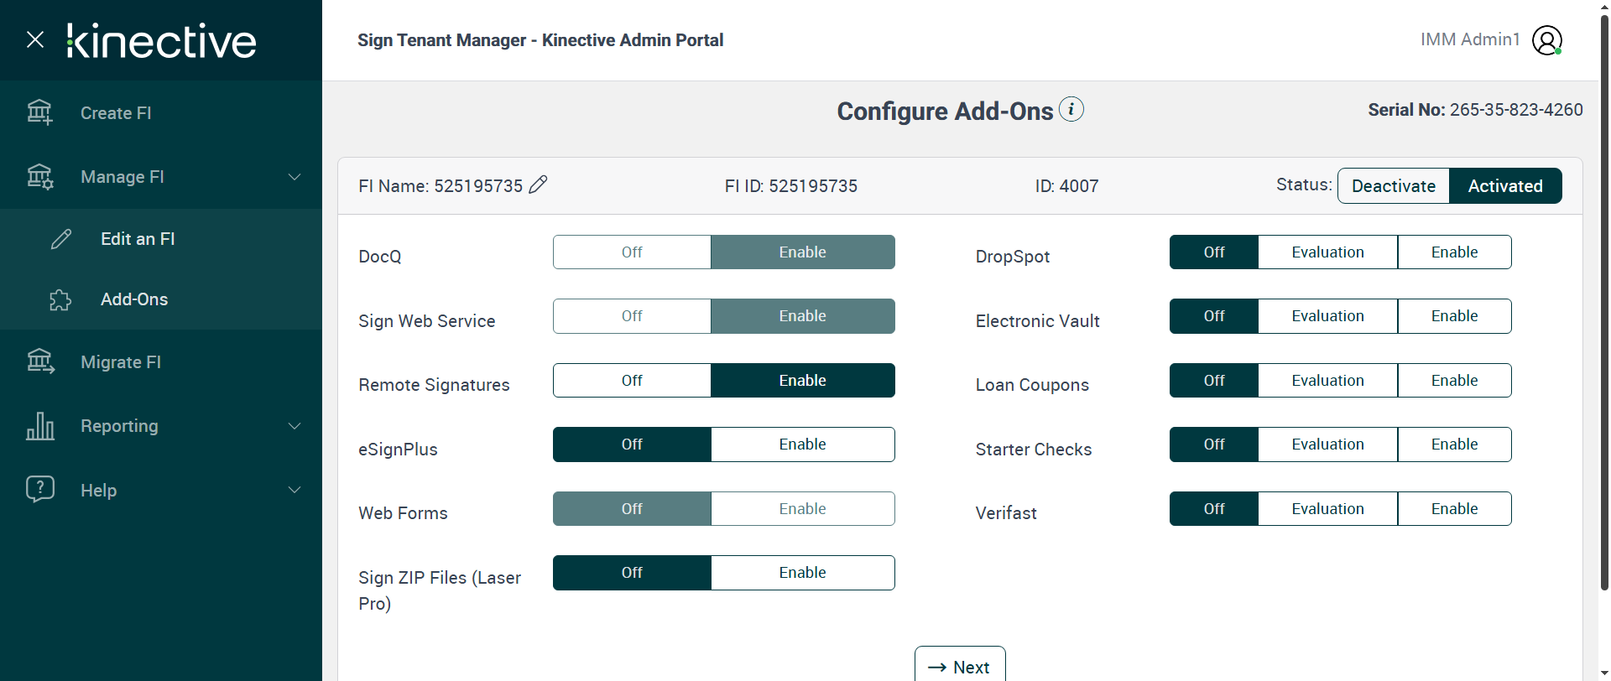The width and height of the screenshot is (1611, 681).
Task: Expand the Help menu chevron
Action: pos(295,490)
